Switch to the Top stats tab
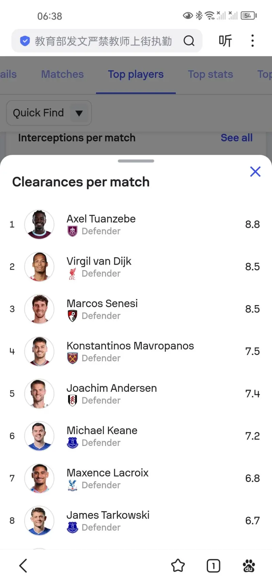 point(210,74)
